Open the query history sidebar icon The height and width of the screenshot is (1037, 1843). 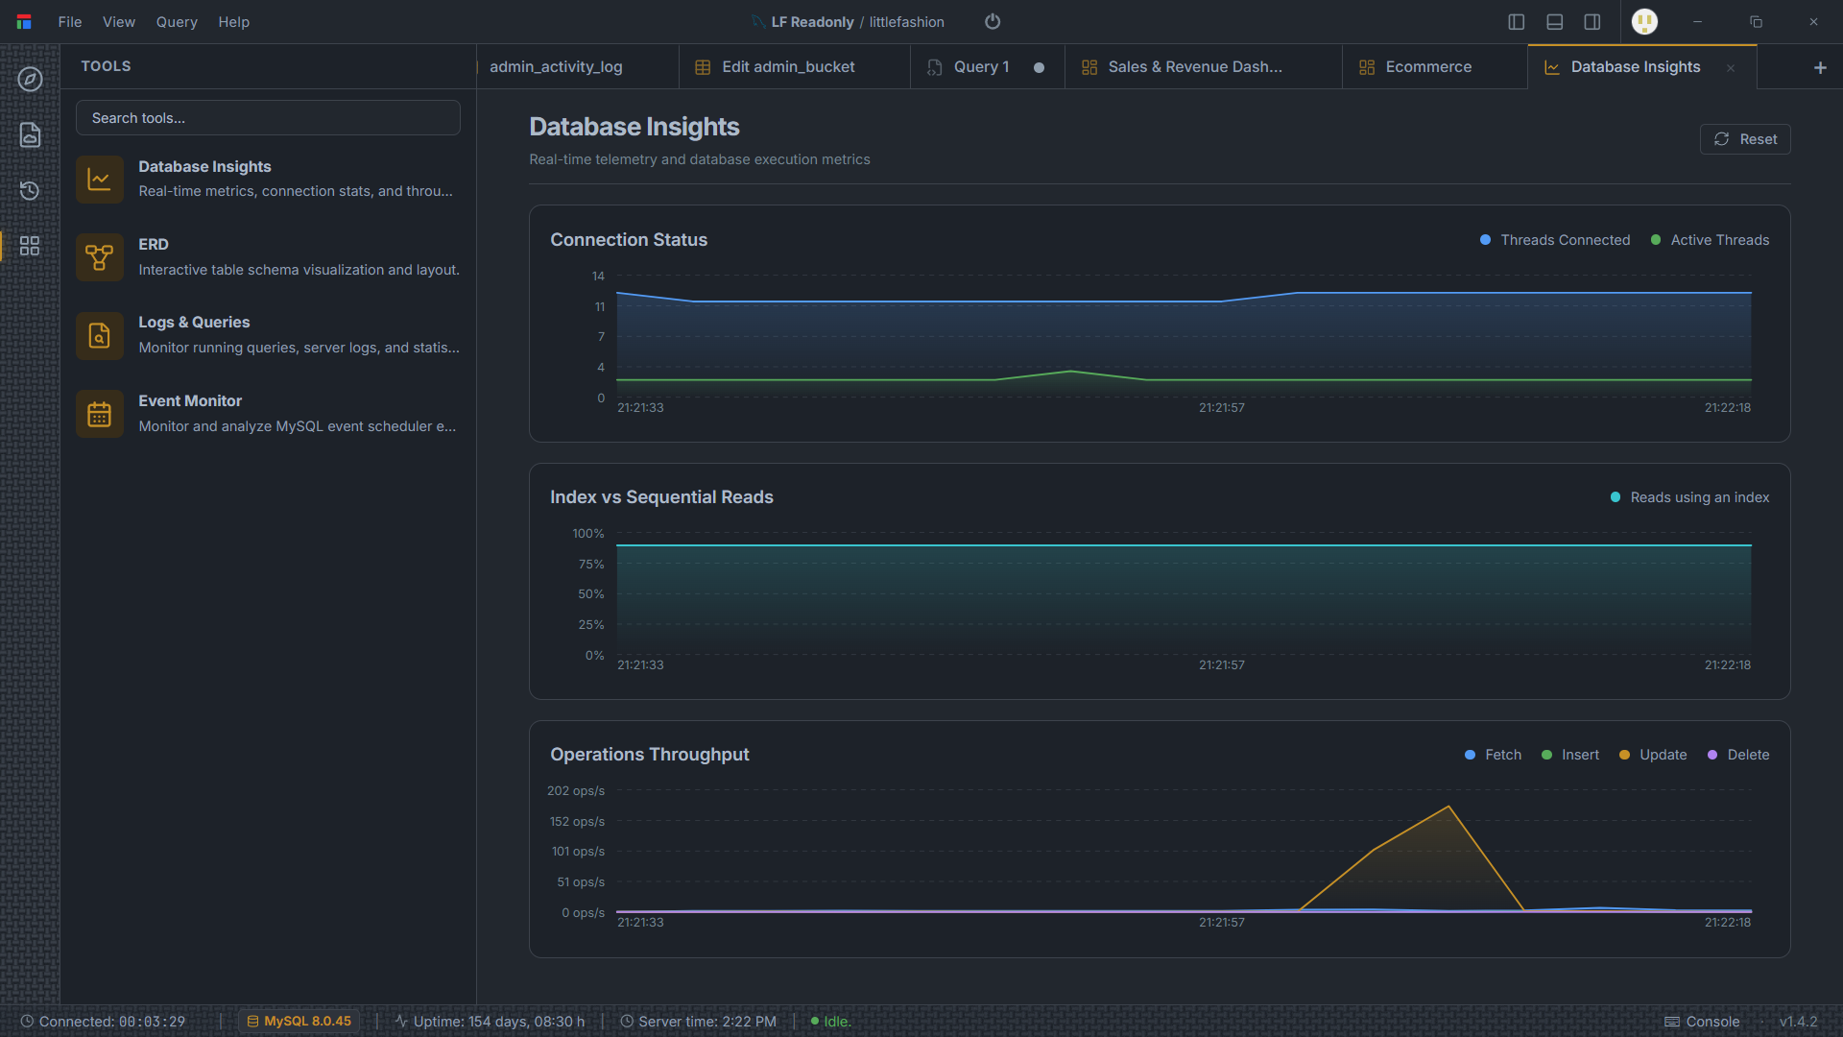(30, 190)
